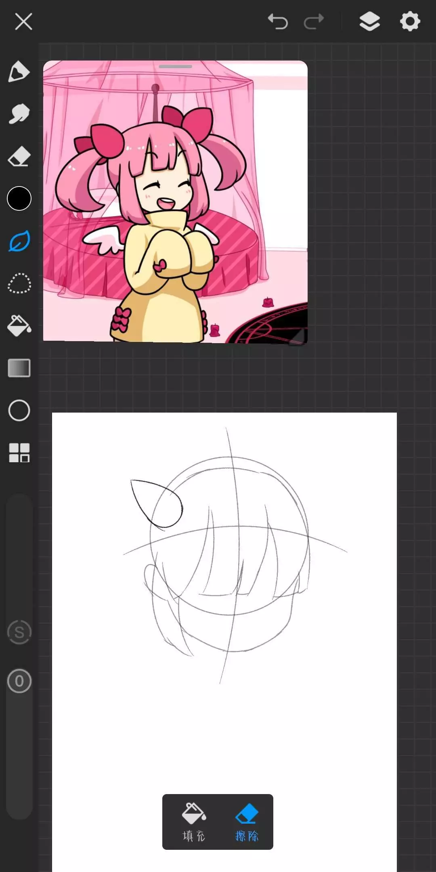Select the smudge tool
The width and height of the screenshot is (436, 872).
[19, 114]
